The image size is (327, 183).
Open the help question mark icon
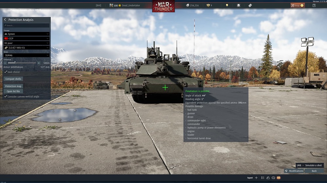314,6
